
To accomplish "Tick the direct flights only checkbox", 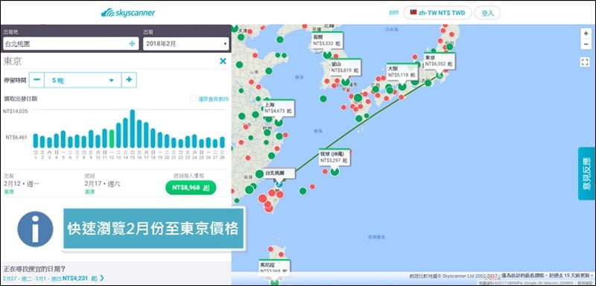I will point(193,99).
